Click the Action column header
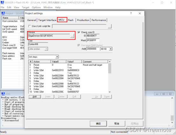 pos(42,62)
